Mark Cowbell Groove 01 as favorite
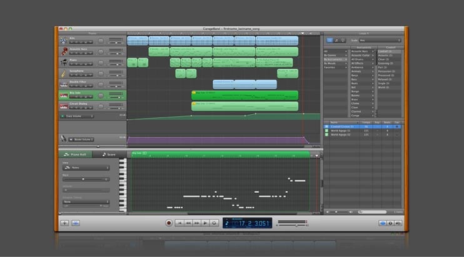This screenshot has width=464, height=257. [x=397, y=127]
